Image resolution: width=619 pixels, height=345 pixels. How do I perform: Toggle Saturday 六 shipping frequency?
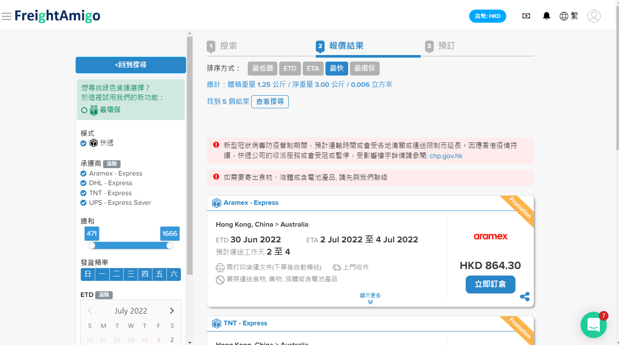point(173,274)
